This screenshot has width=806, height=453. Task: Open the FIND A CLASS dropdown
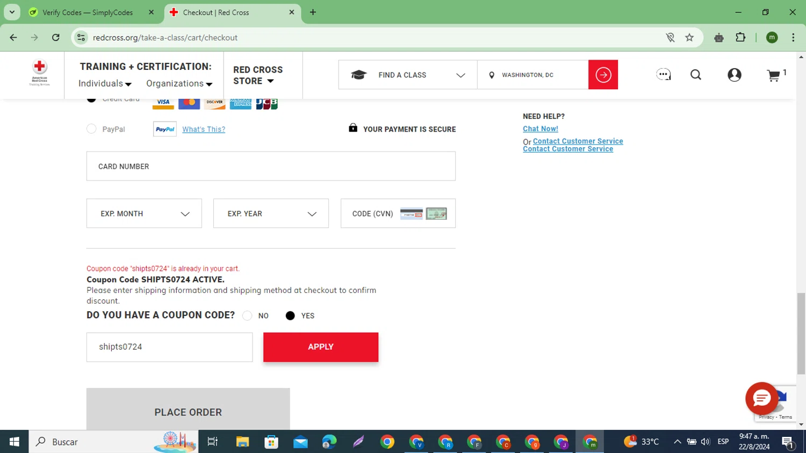[408, 75]
